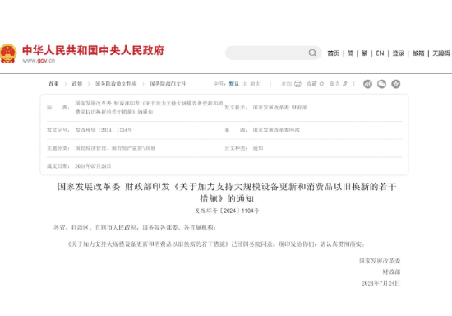This screenshot has height=316, width=452.
Task: Click the body paragraph starting 《关于加力支持
Action: [216, 244]
